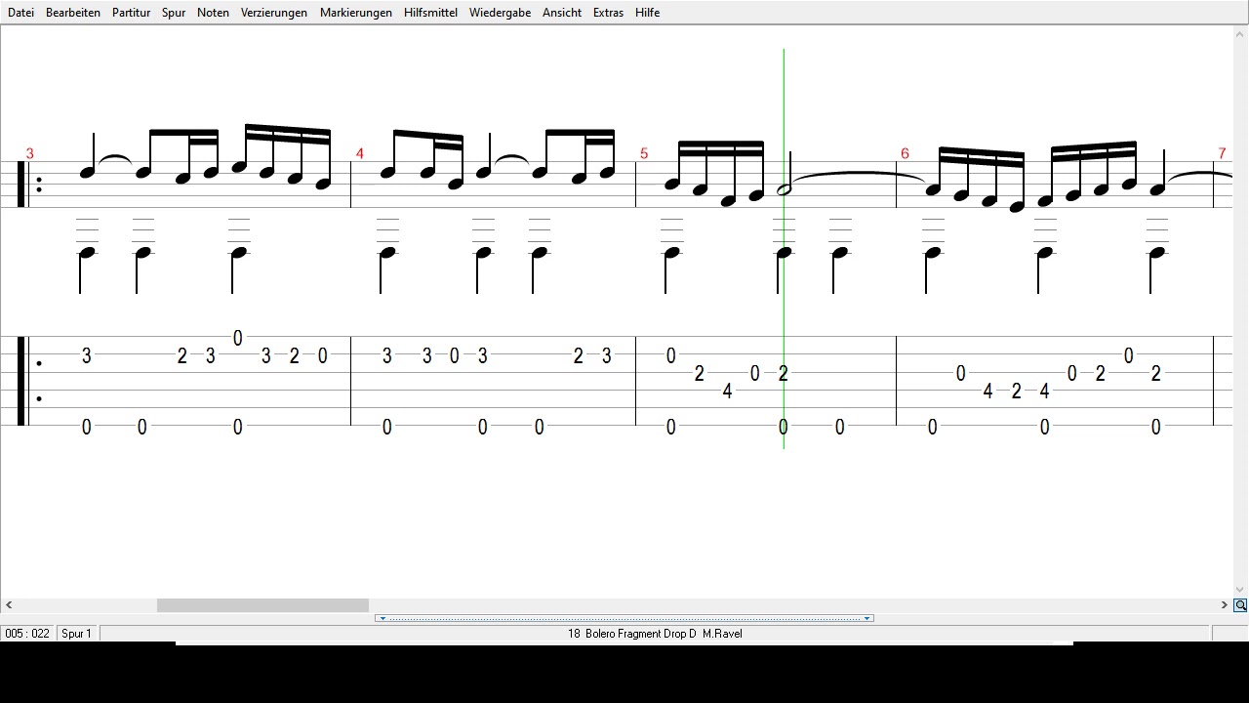1249x703 pixels.
Task: Click the half note in measure 5
Action: 784,189
